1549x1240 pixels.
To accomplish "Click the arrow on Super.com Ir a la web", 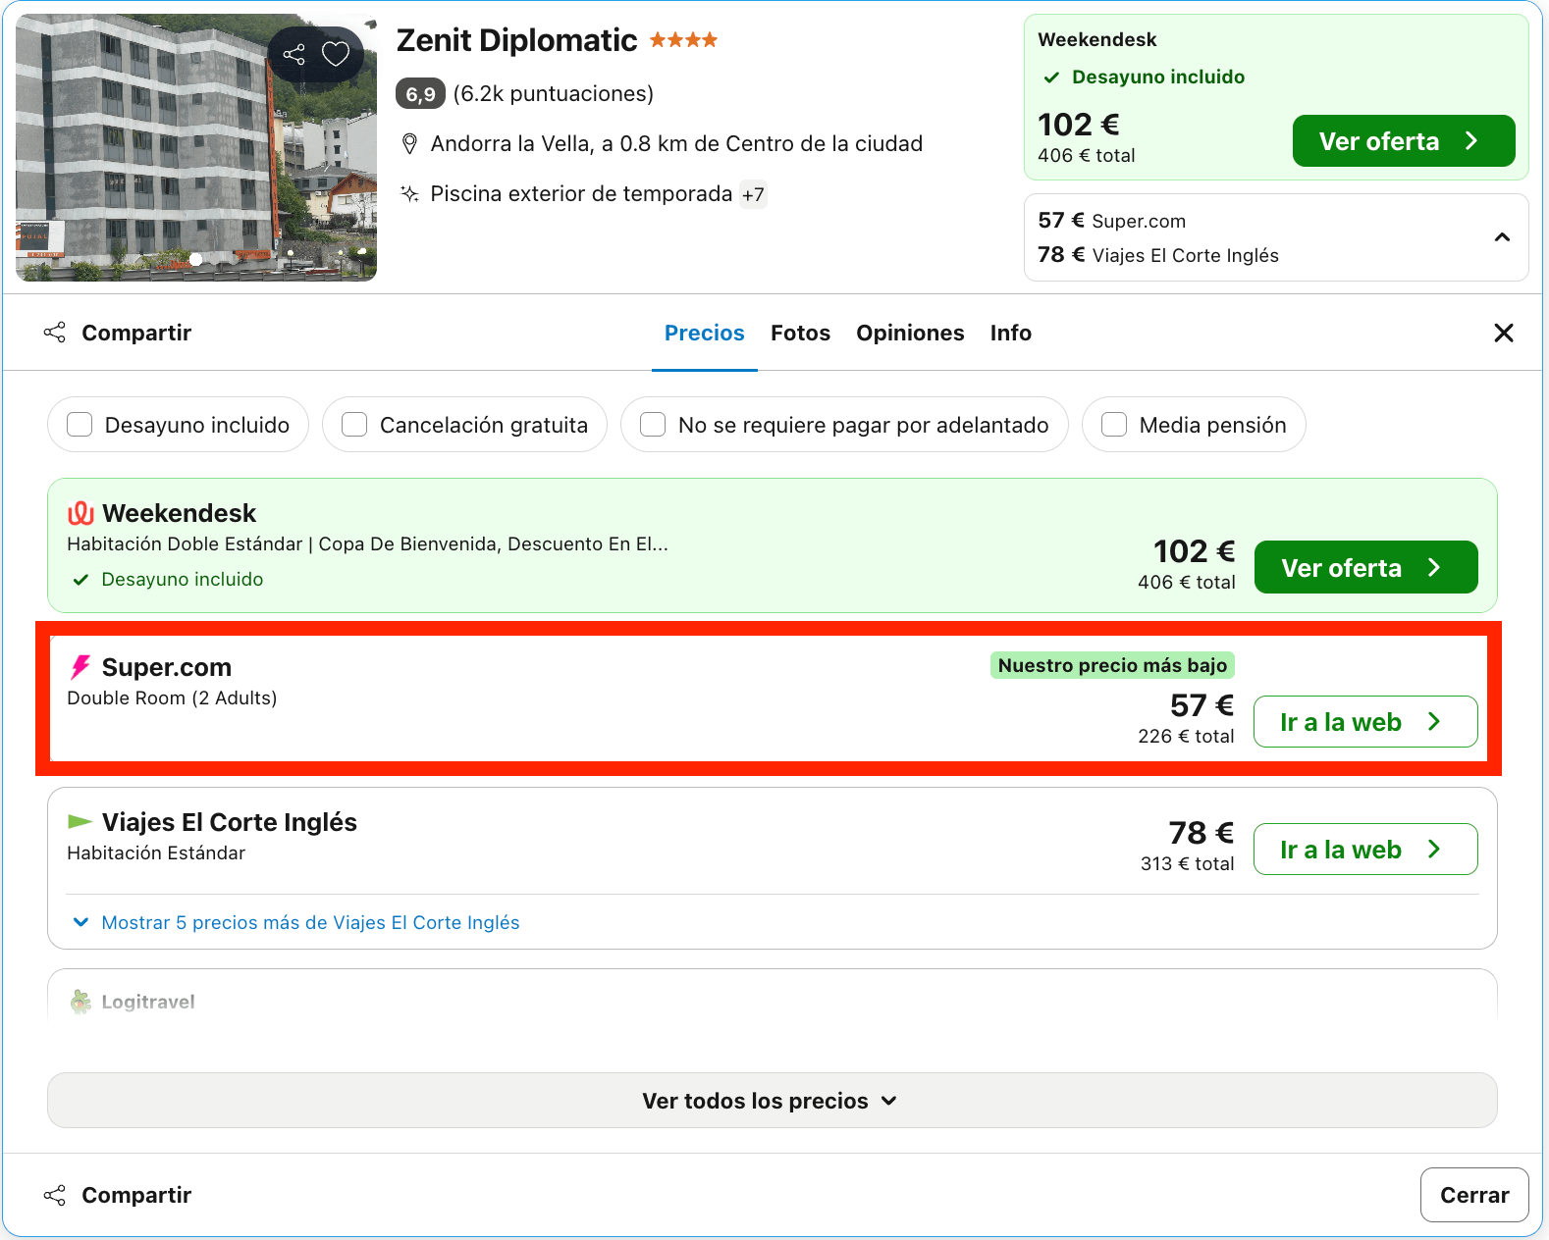I will [1434, 722].
